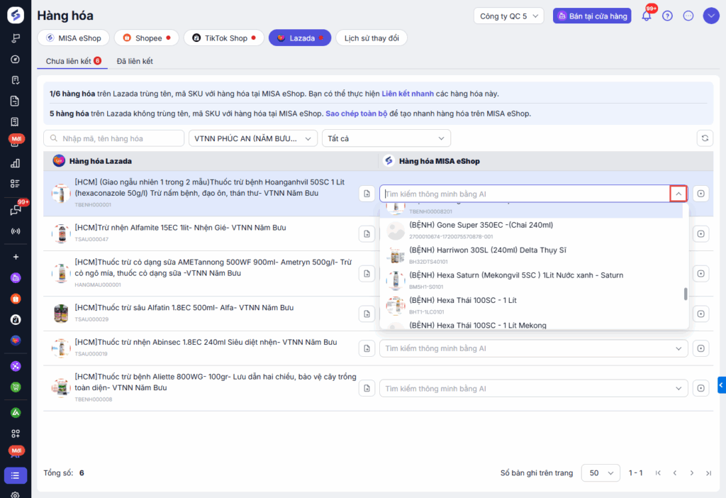
Task: Open the broadcast signal sidebar icon
Action: [x=16, y=231]
